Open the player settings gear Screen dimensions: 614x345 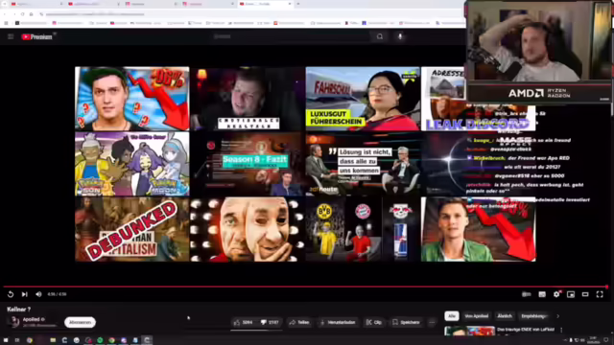556,294
